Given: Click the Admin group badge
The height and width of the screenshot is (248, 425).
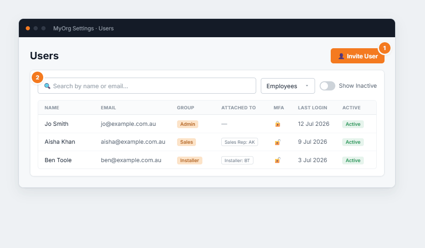Looking at the screenshot, I should click(x=188, y=124).
